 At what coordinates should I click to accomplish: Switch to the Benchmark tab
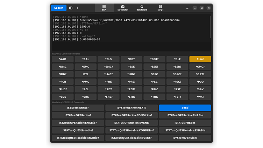(x=142, y=8)
